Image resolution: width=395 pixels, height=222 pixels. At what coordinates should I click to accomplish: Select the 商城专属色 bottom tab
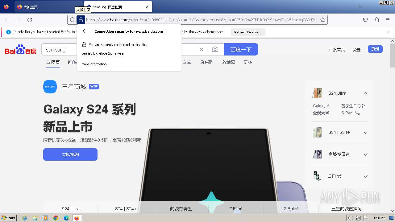point(181,209)
